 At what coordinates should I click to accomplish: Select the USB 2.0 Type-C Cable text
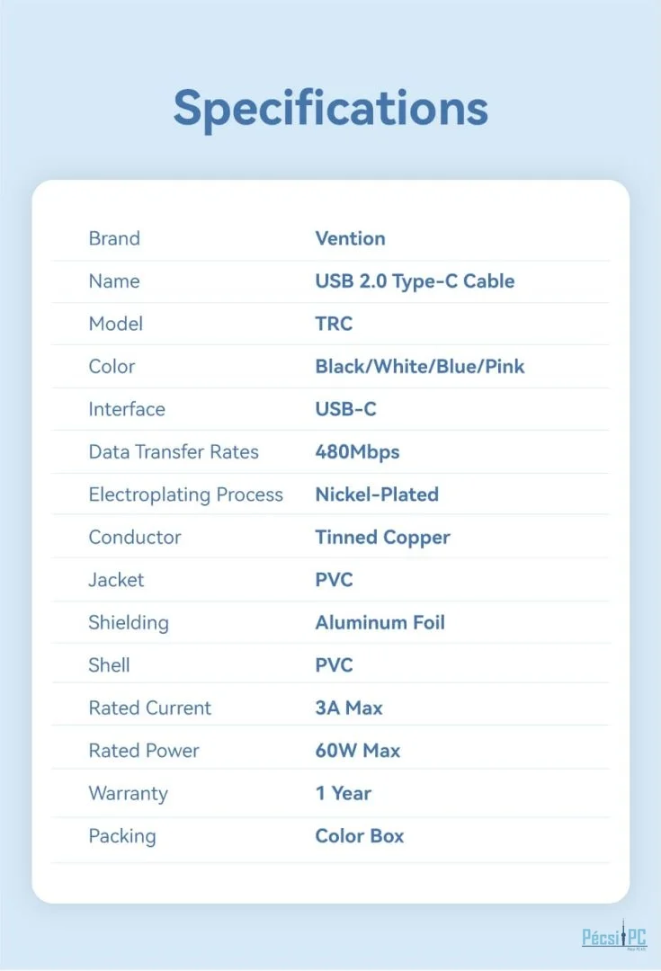[x=415, y=281]
